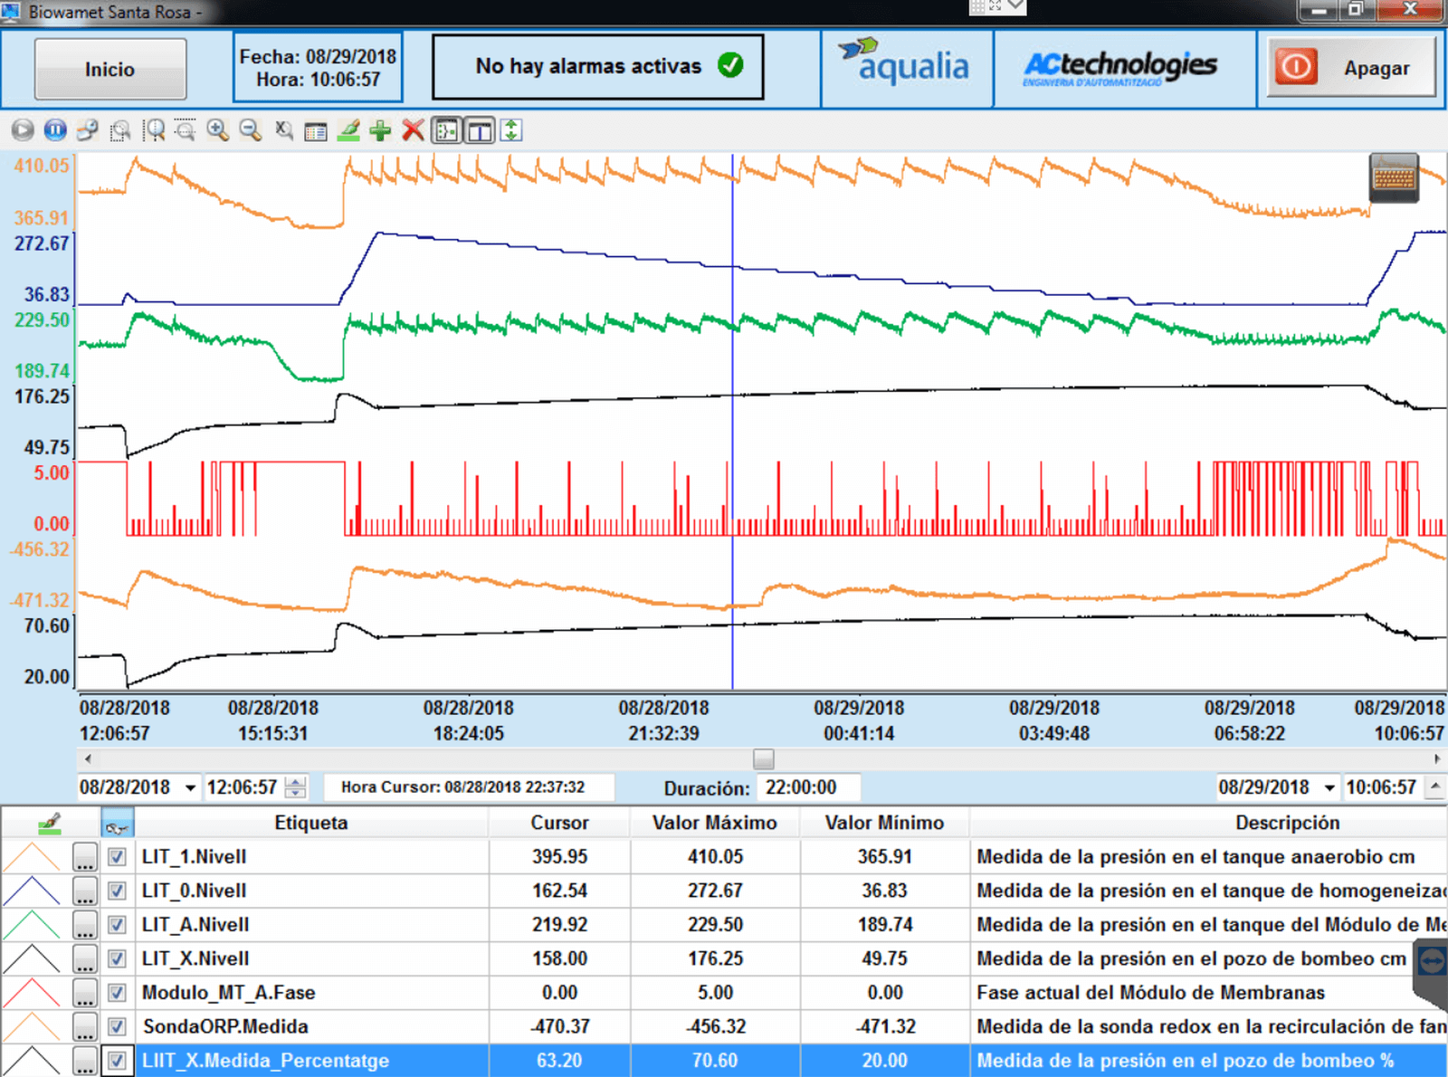The width and height of the screenshot is (1448, 1077).
Task: Delete the selected pen with red X
Action: click(x=414, y=130)
